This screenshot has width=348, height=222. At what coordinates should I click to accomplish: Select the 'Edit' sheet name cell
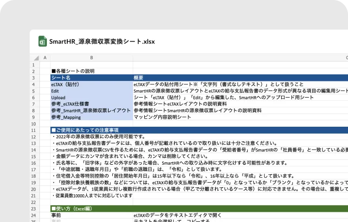coord(92,91)
